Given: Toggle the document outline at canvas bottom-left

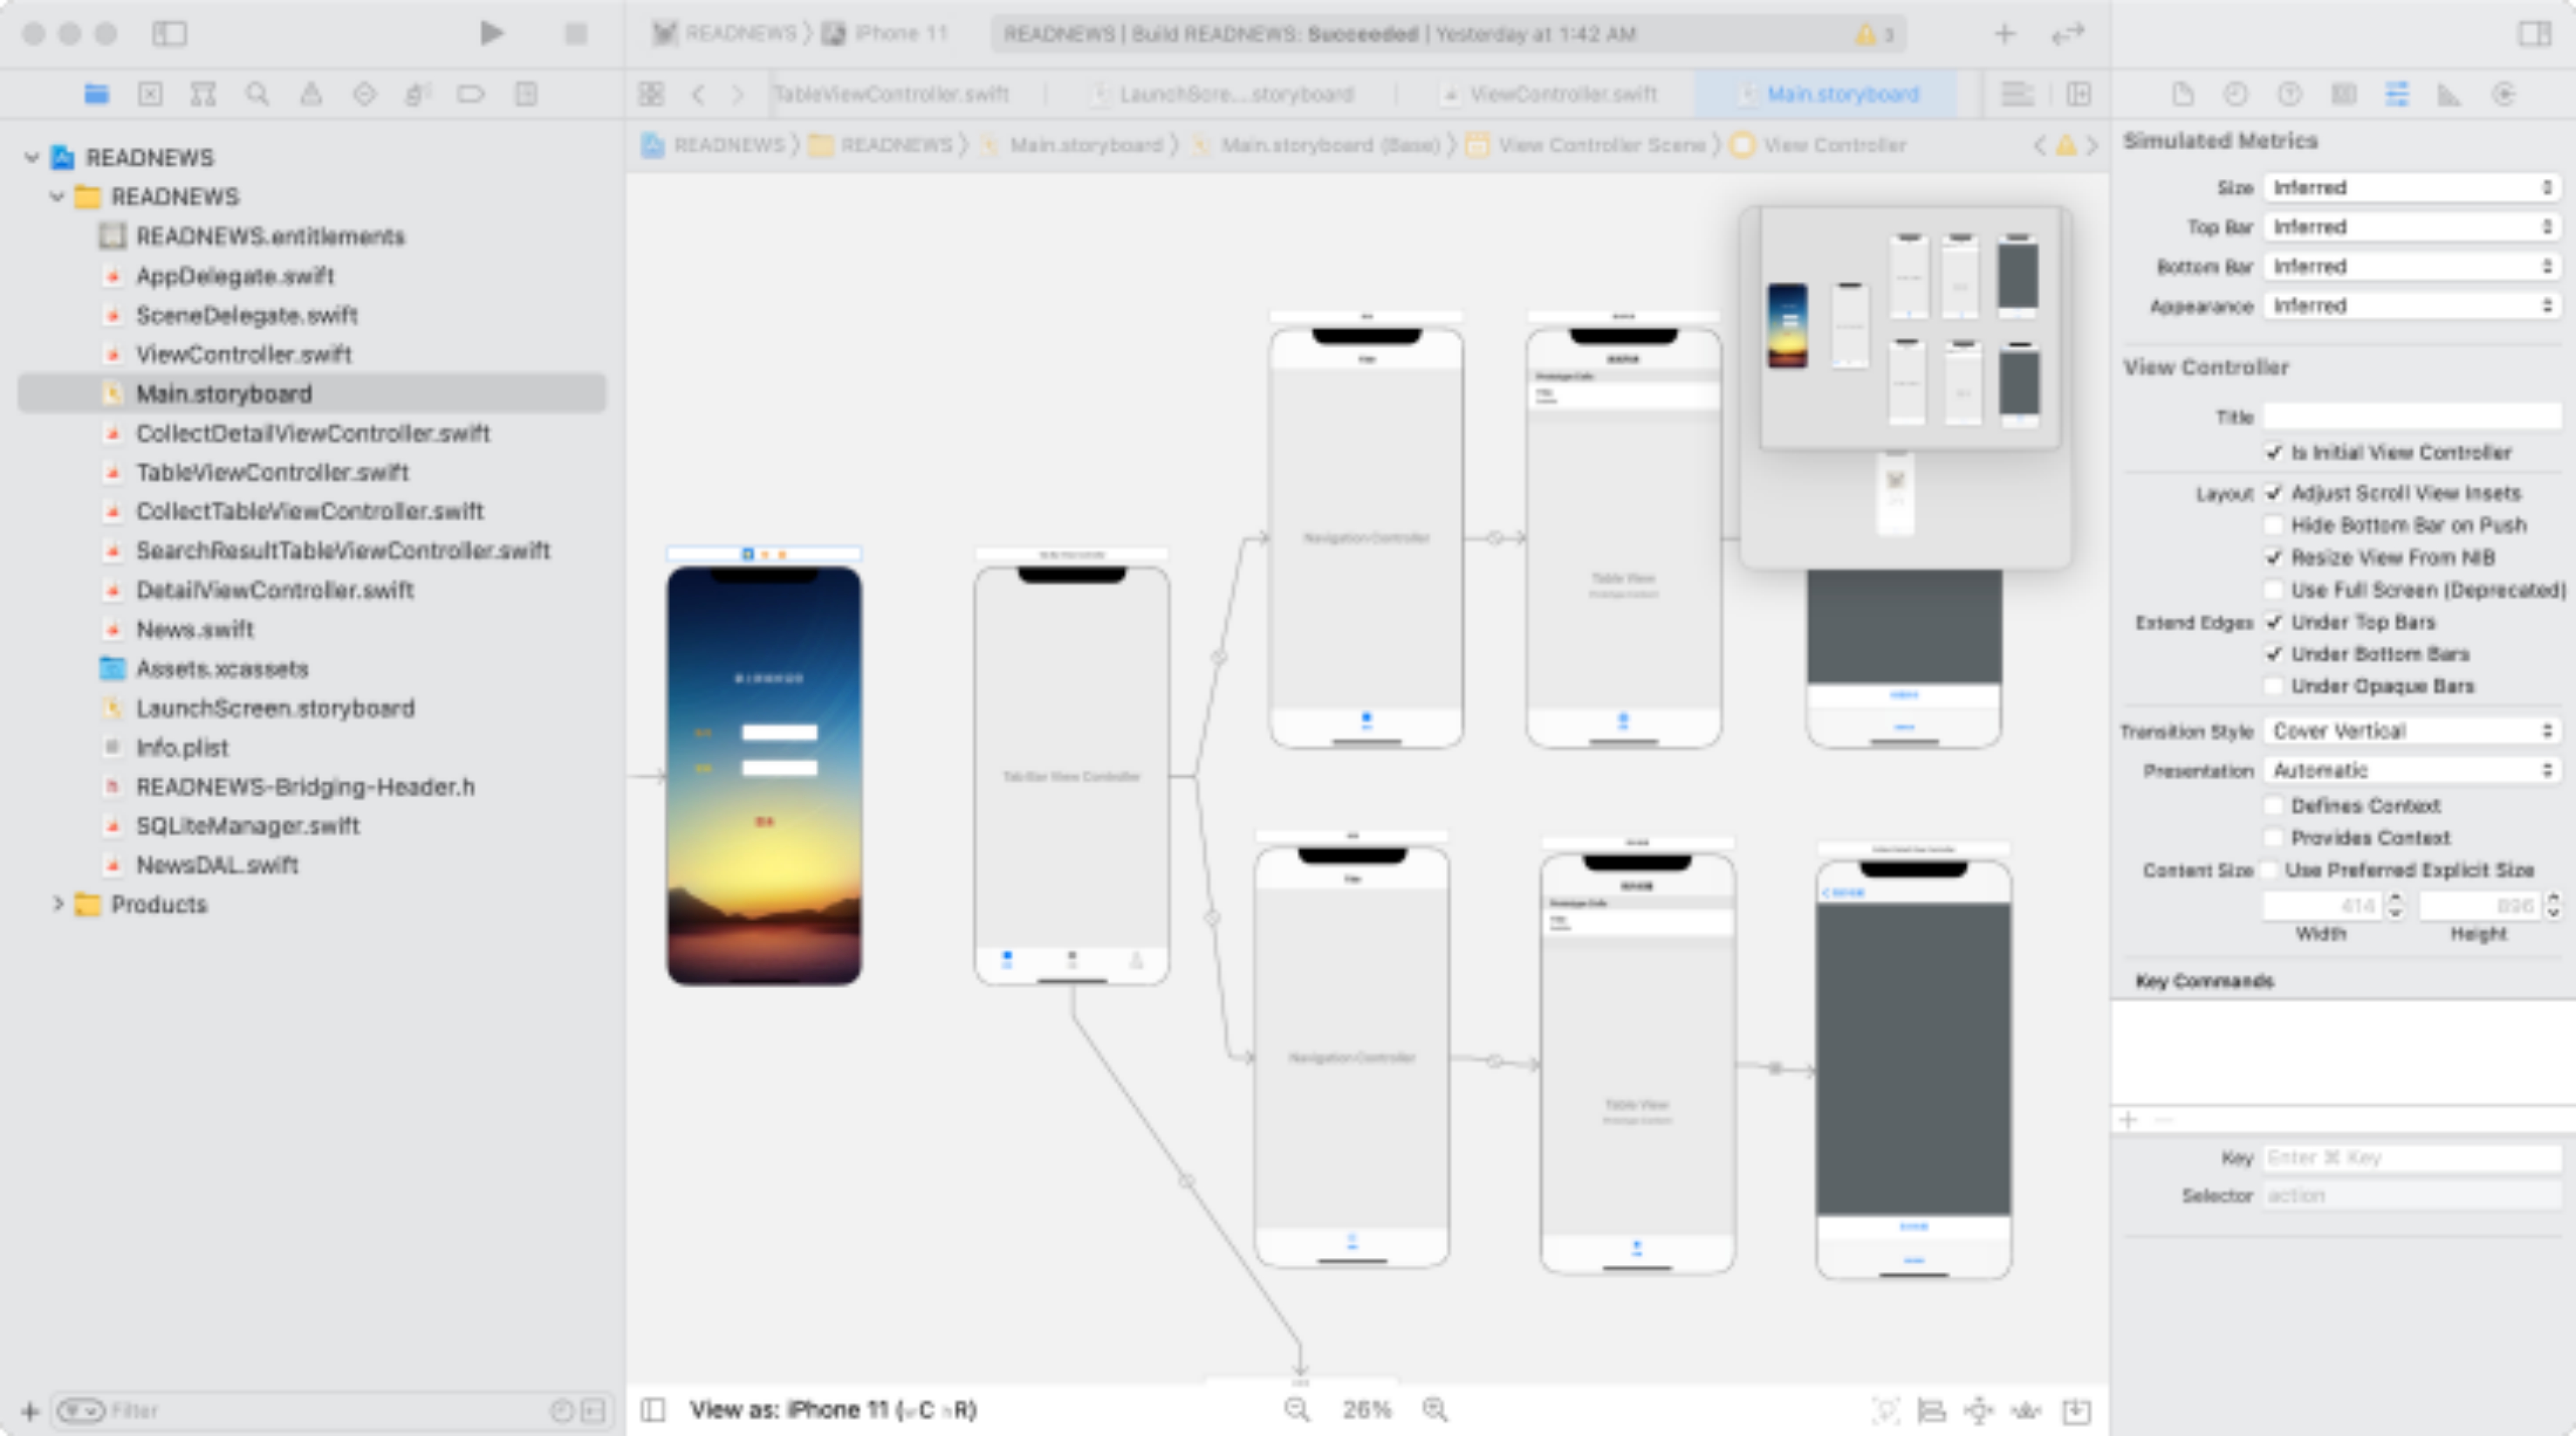Looking at the screenshot, I should pos(653,1409).
